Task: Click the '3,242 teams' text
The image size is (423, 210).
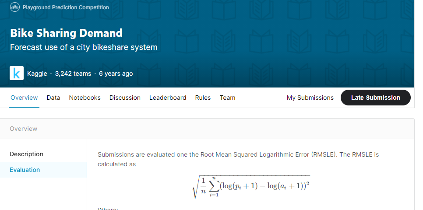Action: (73, 73)
